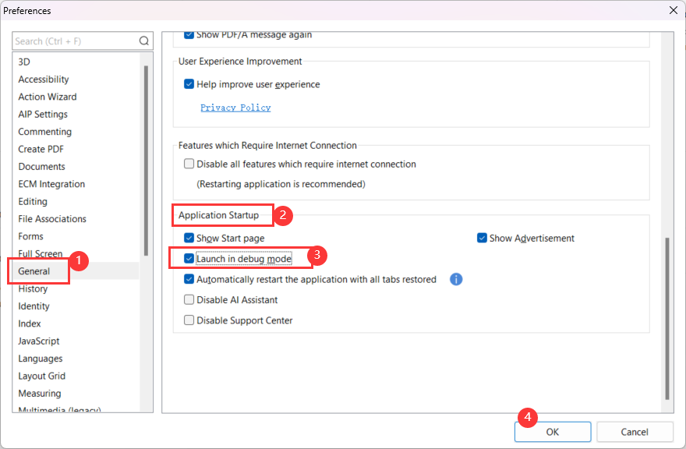Click the info icon next to restart option
This screenshot has width=686, height=449.
456,279
